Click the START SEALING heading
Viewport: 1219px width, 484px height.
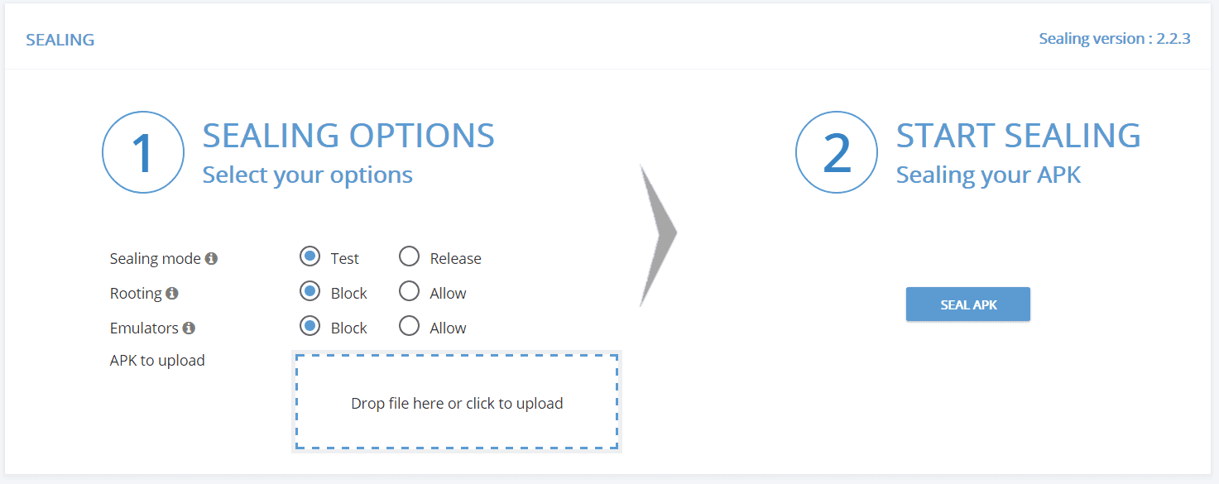(1019, 135)
